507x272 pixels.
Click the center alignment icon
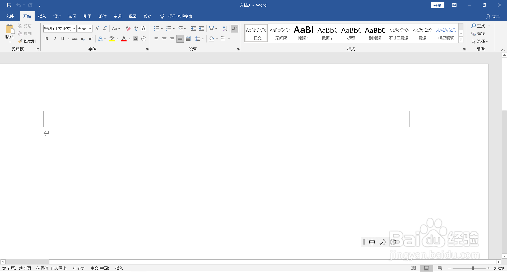[164, 39]
